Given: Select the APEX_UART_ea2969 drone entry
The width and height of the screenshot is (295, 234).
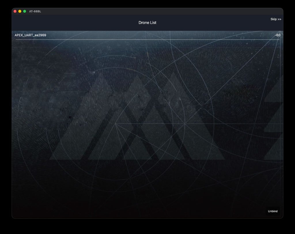Looking at the screenshot, I should coord(147,35).
